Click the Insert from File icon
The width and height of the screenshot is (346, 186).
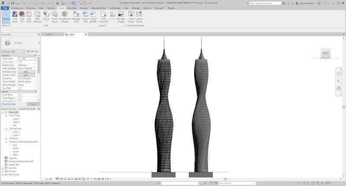[103, 14]
